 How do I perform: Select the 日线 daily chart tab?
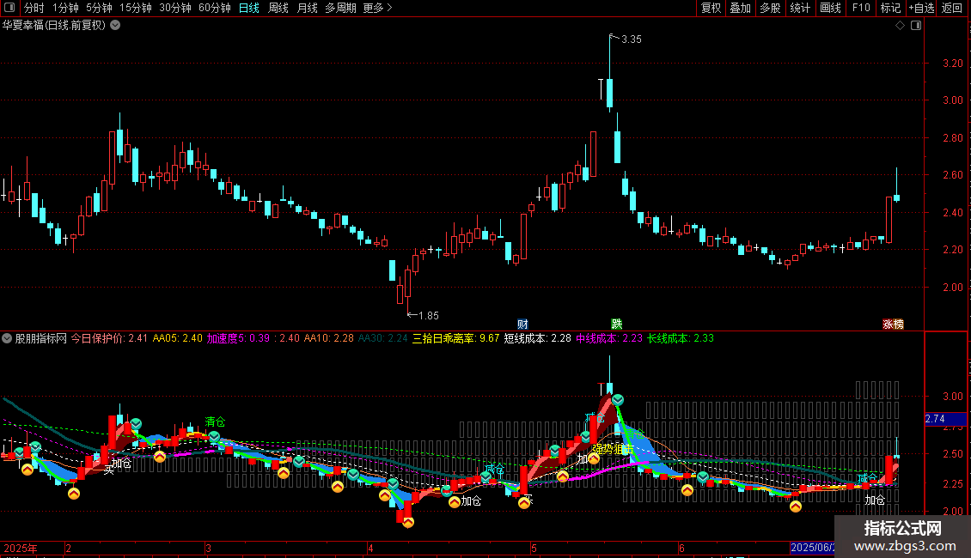point(249,8)
